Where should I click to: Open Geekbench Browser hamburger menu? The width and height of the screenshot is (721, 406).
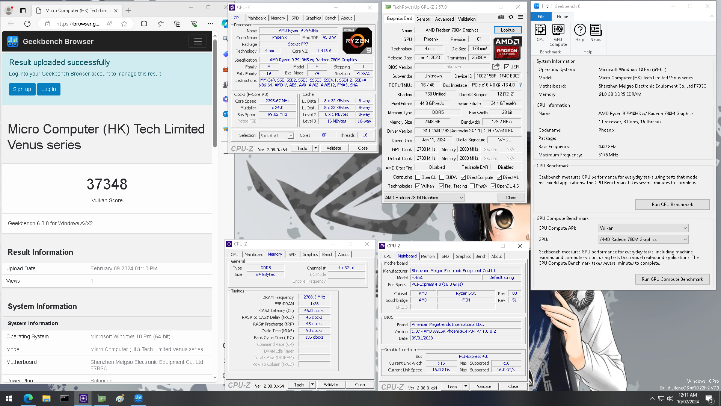(198, 41)
